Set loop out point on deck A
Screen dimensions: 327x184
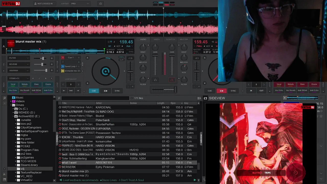click(x=78, y=90)
